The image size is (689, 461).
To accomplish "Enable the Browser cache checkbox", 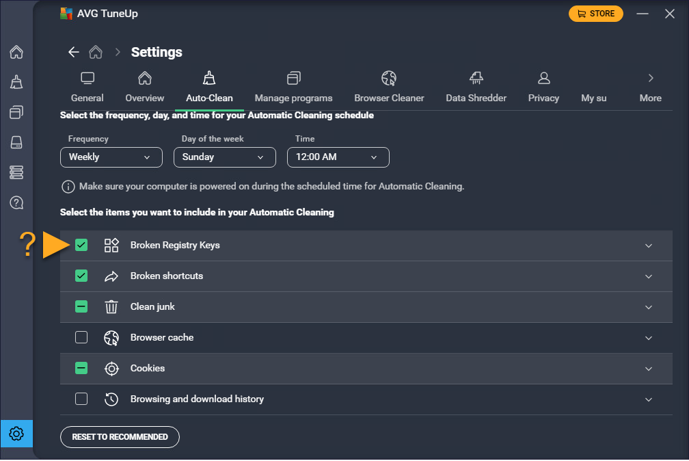I will [81, 337].
